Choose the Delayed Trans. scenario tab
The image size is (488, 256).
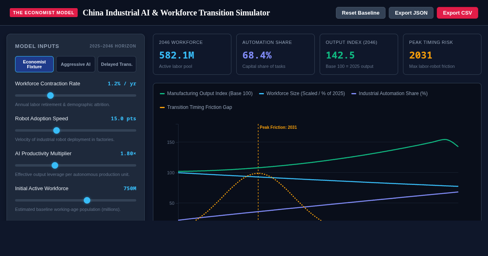117,64
